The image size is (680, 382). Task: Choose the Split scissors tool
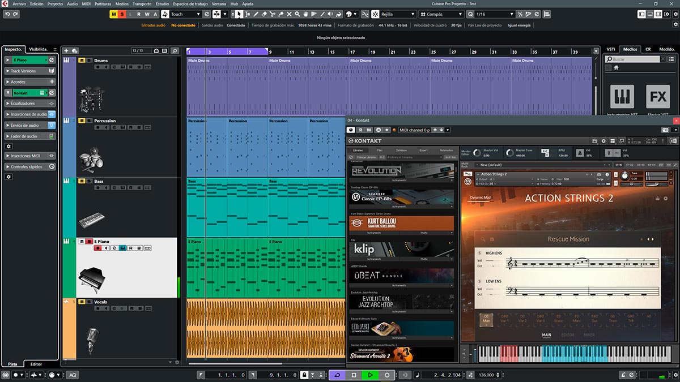pyautogui.click(x=273, y=14)
